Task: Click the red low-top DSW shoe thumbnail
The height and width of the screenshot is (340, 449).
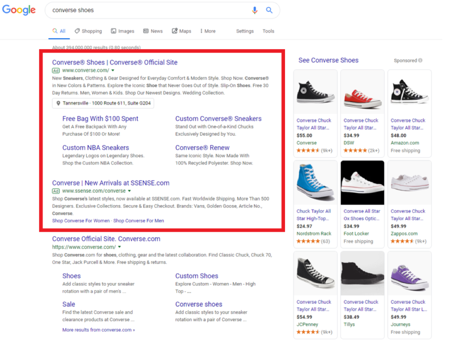Action: click(362, 92)
